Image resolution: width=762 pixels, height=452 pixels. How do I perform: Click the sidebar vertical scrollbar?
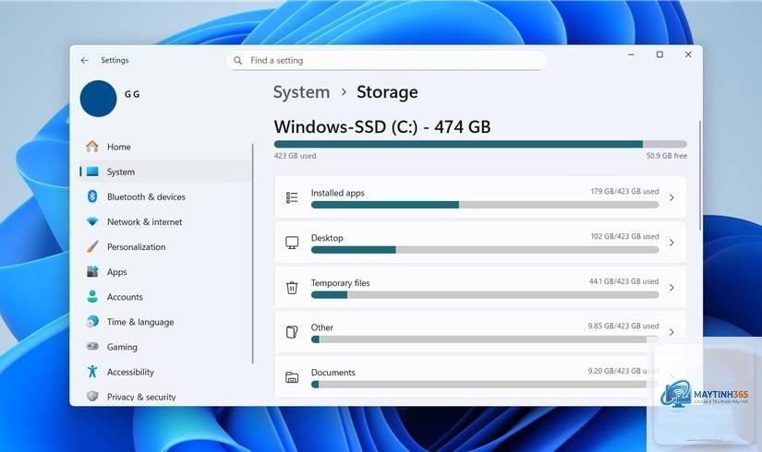[x=253, y=254]
